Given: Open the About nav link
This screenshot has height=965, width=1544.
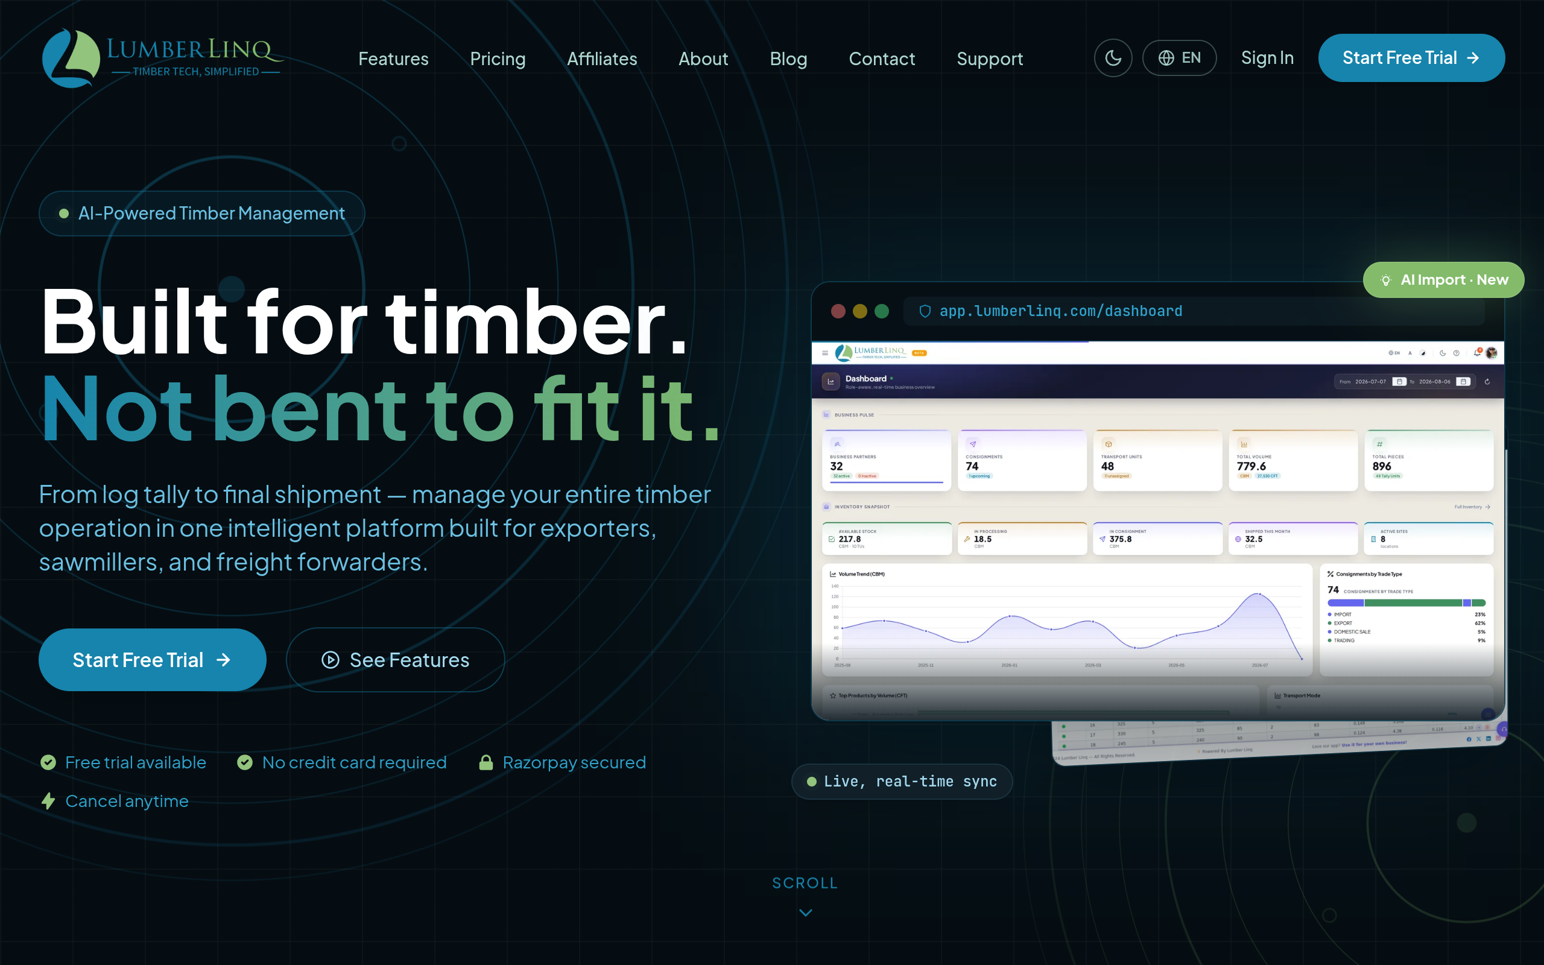Looking at the screenshot, I should coord(703,59).
